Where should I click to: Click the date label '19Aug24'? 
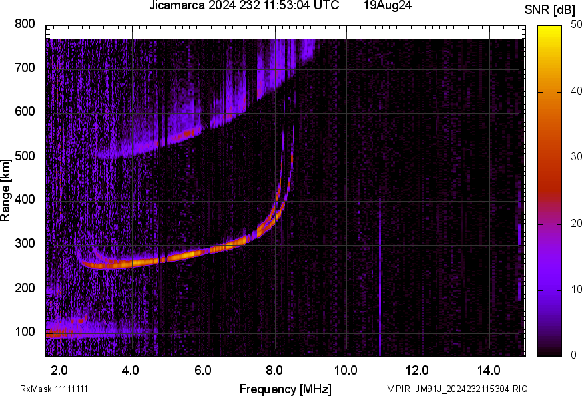388,5
